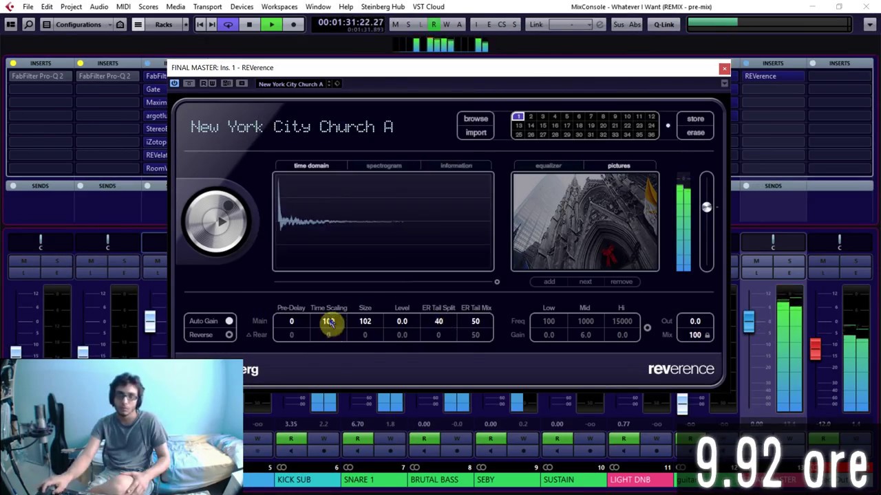Switch to equalizer tab
This screenshot has height=495, width=881.
(549, 166)
